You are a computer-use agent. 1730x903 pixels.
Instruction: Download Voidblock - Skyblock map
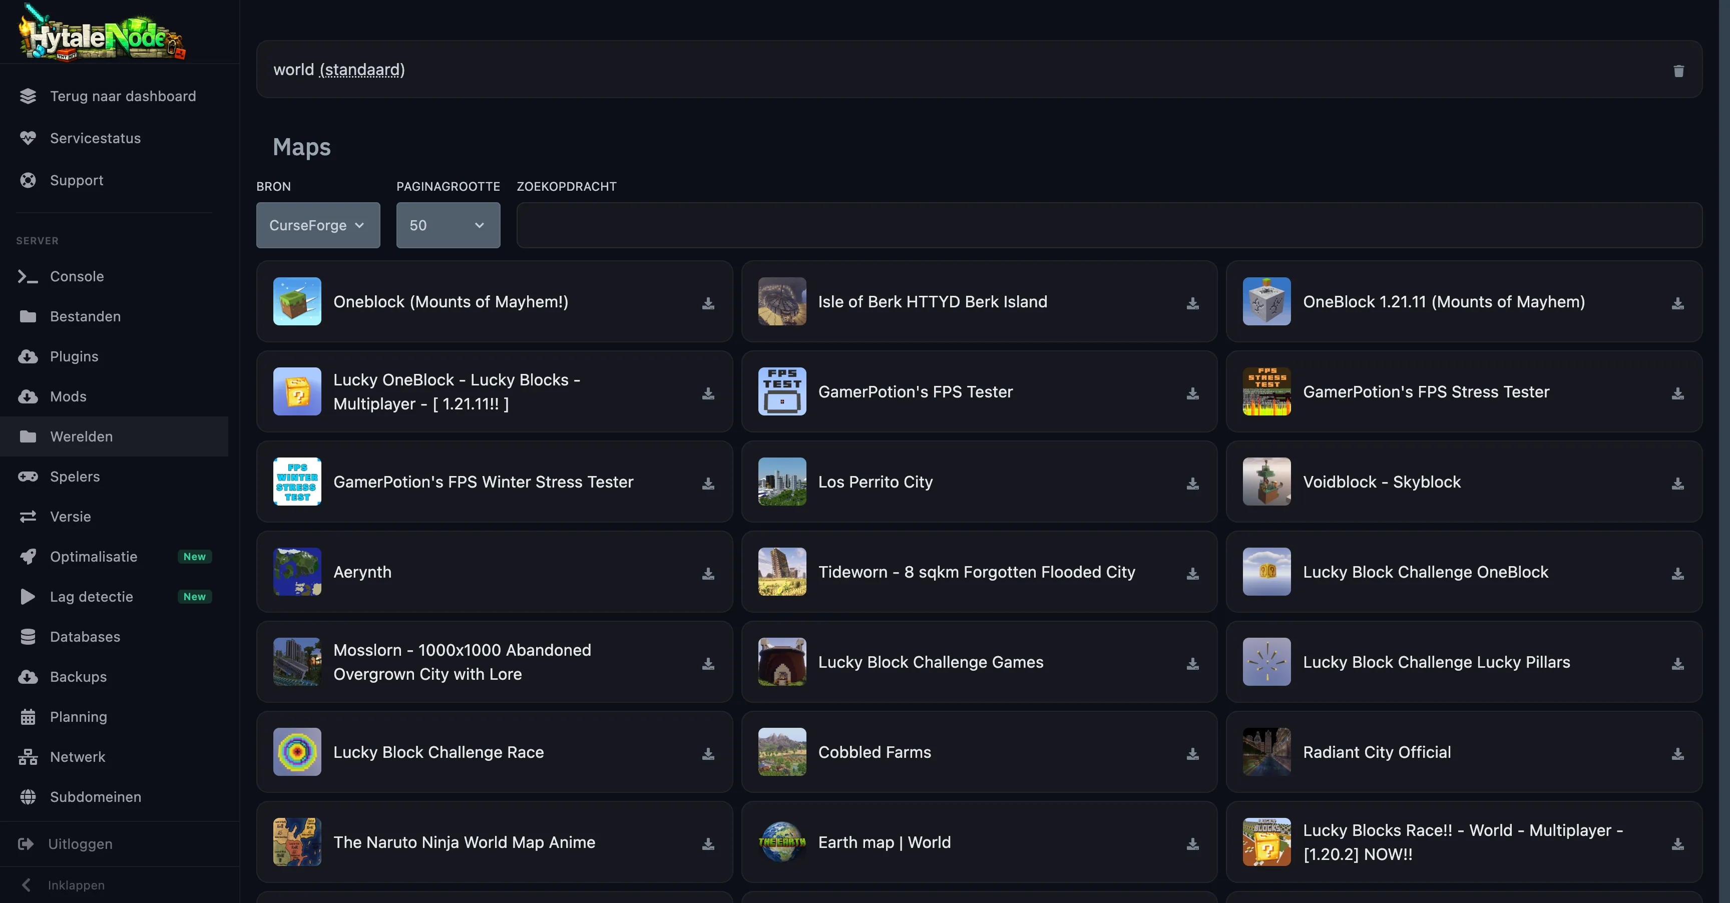click(x=1677, y=484)
